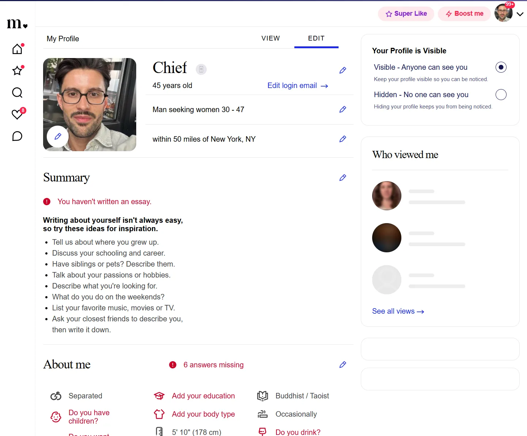The height and width of the screenshot is (436, 527).
Task: Open the star favorites sidebar icon
Action: pyautogui.click(x=17, y=70)
